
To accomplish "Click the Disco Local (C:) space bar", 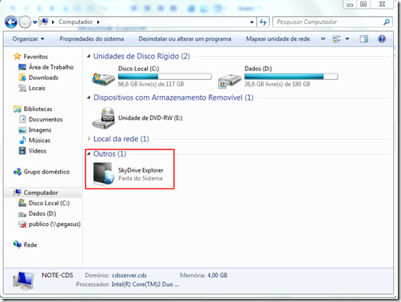I will (165, 77).
